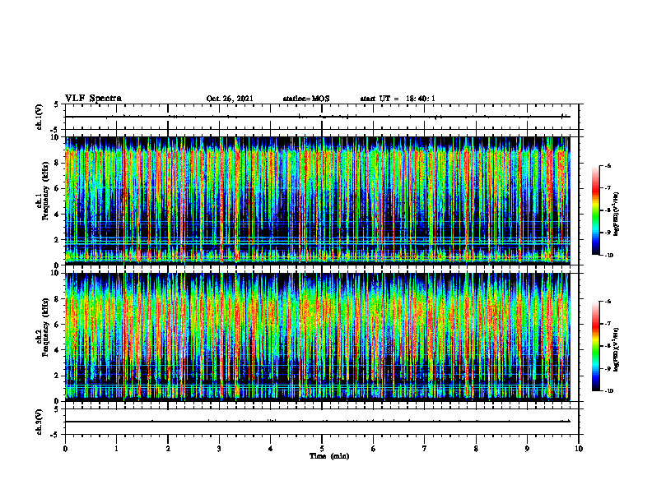Click the ch.2 color bar "log(PSD)" label
Image resolution: width=652 pixels, height=503 pixels.
[617, 350]
